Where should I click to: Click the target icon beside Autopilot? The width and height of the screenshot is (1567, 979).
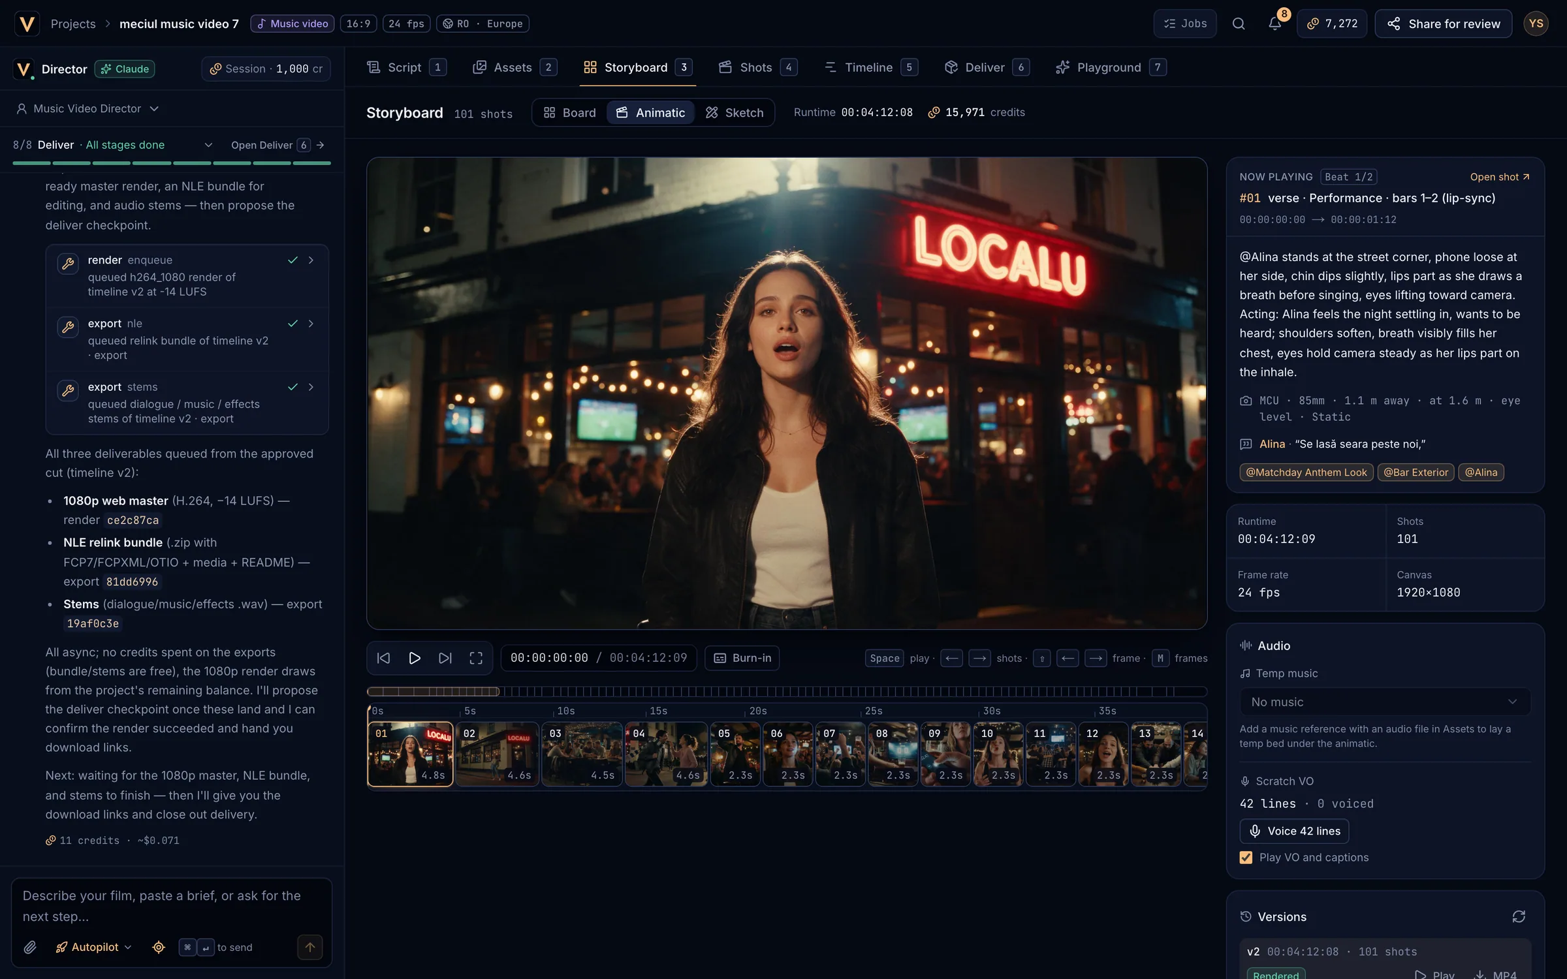click(x=159, y=947)
